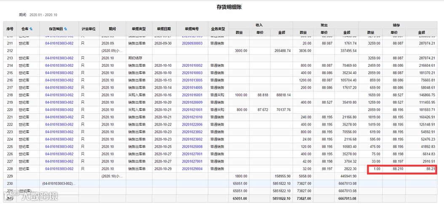Select the unit price 88.818
Image resolution: width=444 pixels, height=204 pixels.
(x=263, y=95)
